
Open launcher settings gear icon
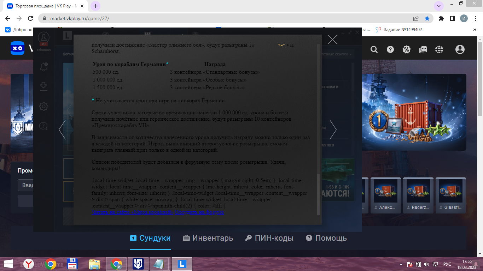[43, 106]
